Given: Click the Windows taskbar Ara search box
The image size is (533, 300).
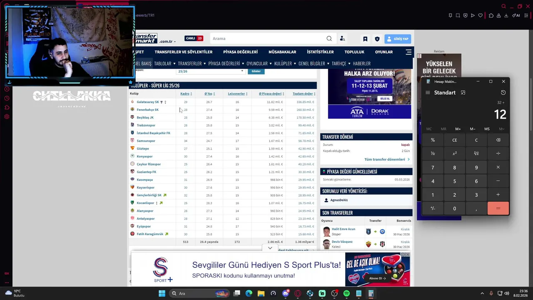Looking at the screenshot, I should pos(199,293).
